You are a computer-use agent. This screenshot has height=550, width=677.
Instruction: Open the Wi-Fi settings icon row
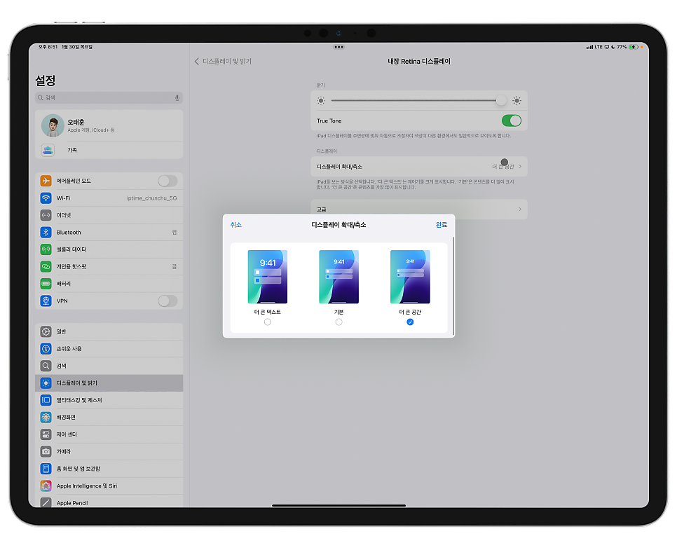pos(46,198)
